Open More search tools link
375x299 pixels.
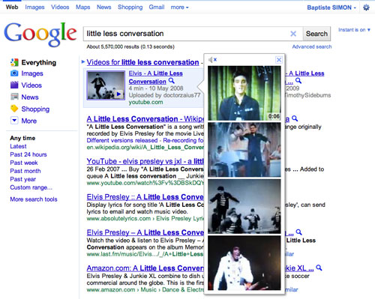pyautogui.click(x=34, y=199)
